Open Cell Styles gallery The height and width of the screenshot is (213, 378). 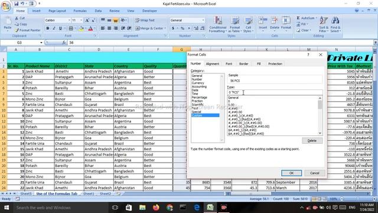[248, 24]
